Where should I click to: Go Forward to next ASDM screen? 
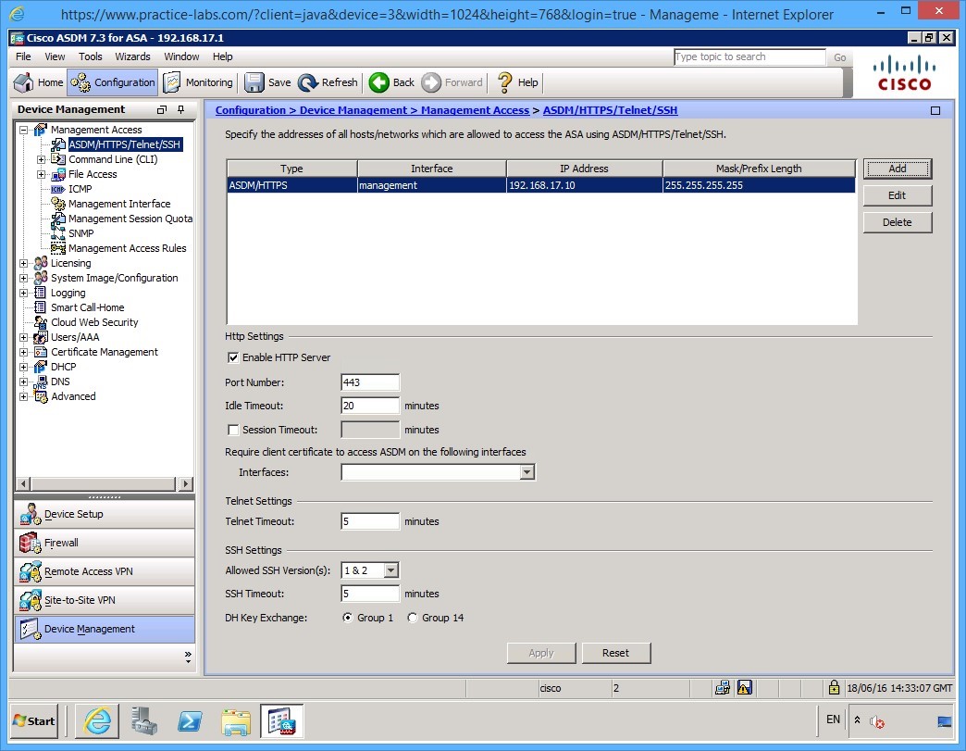452,82
